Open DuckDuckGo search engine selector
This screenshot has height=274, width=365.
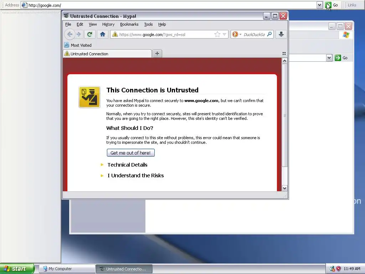click(x=237, y=35)
